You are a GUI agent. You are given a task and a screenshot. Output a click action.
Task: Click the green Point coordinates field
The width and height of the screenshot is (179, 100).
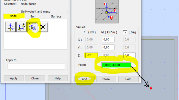pyautogui.click(x=116, y=65)
